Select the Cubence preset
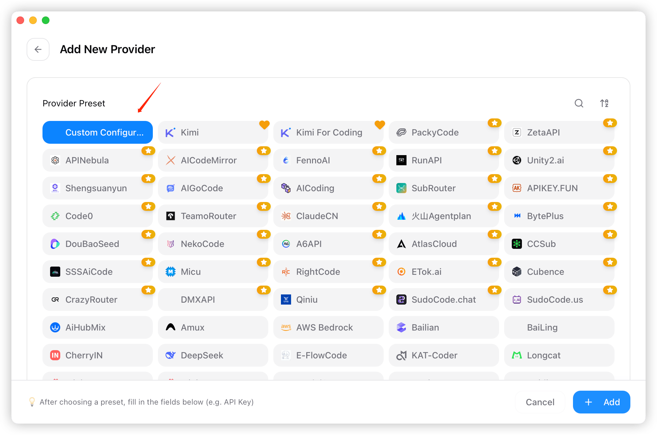Screen dimensions: 657x435 [x=559, y=272]
